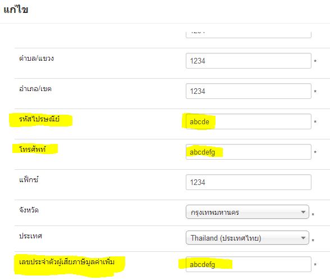Click the ตำบล/แขวง input field
This screenshot has height=280, width=330.
pos(248,61)
